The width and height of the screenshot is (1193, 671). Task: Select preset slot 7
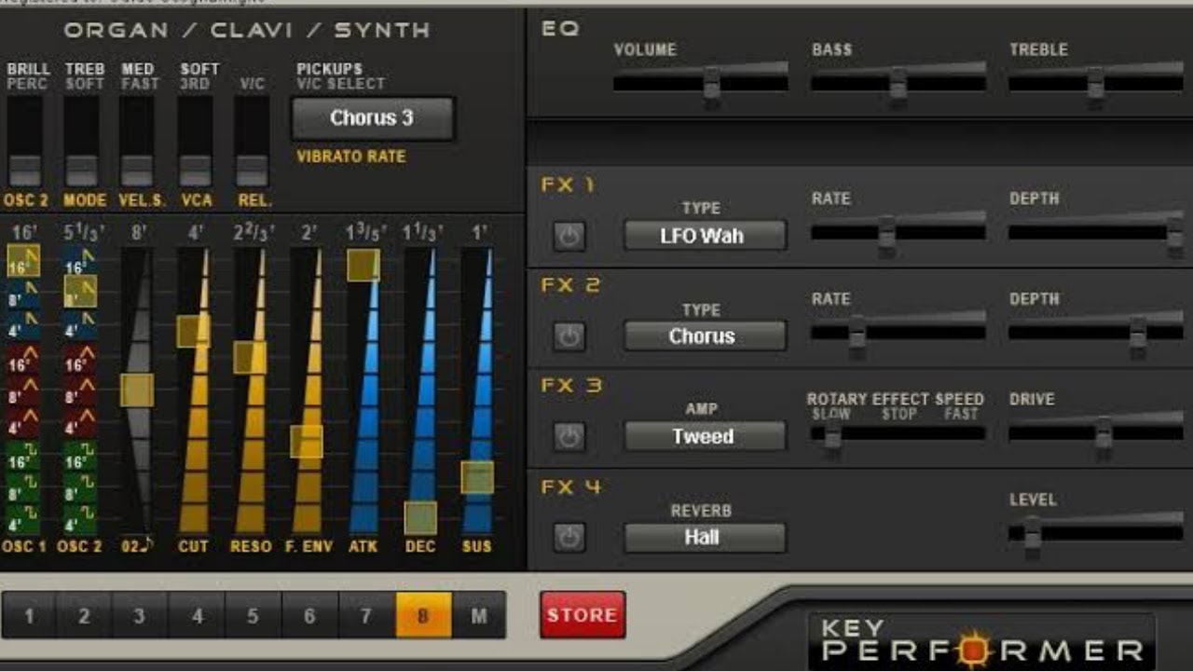[366, 615]
